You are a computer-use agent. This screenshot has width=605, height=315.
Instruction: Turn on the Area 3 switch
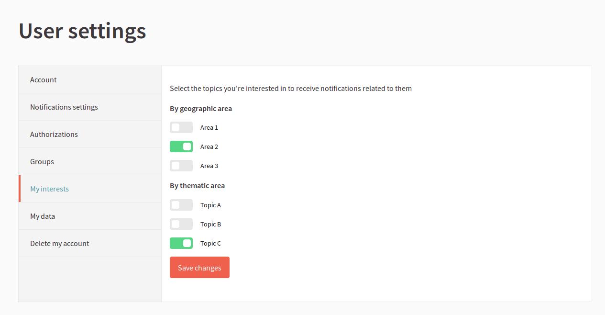[x=181, y=166]
